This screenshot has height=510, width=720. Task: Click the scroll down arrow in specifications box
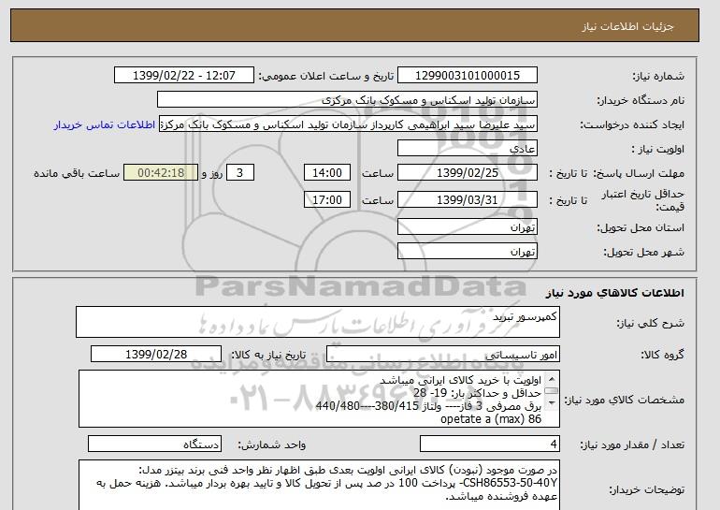(552, 403)
